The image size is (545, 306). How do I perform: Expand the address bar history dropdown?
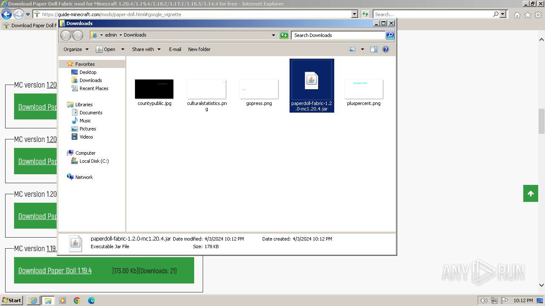coord(273,35)
